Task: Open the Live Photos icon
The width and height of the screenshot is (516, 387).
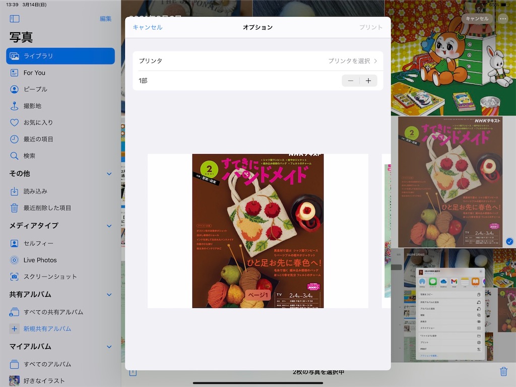Action: click(x=14, y=260)
